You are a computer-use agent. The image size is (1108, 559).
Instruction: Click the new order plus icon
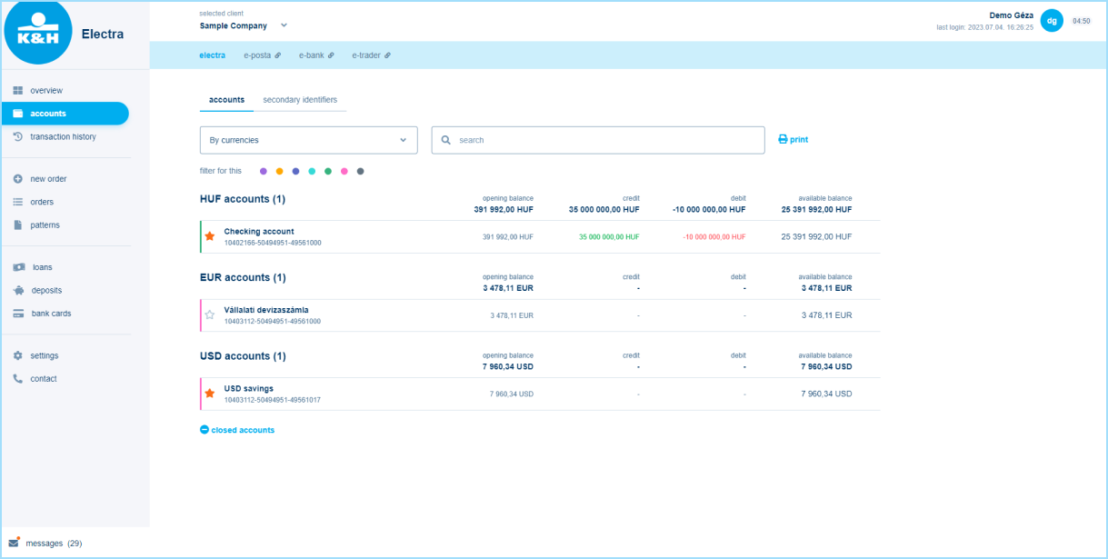click(16, 178)
